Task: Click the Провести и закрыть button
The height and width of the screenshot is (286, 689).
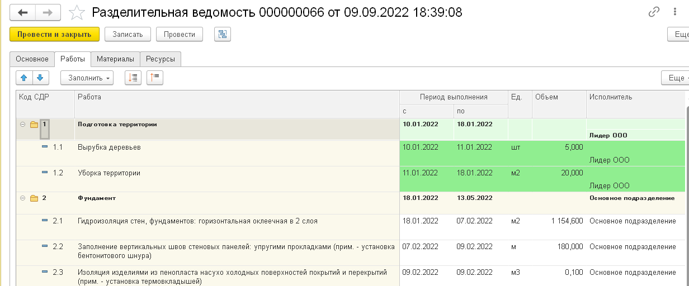Action: click(54, 35)
